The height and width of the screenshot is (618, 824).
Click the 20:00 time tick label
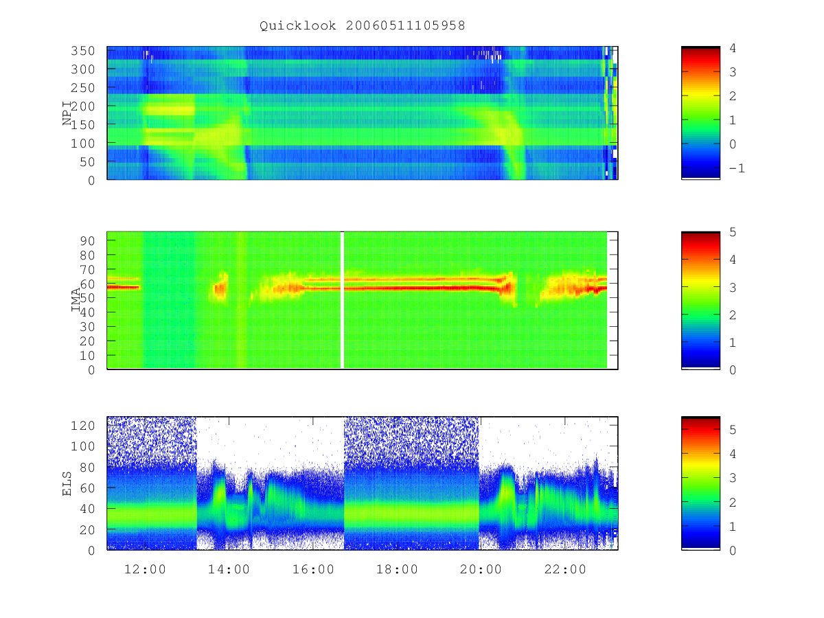(481, 569)
